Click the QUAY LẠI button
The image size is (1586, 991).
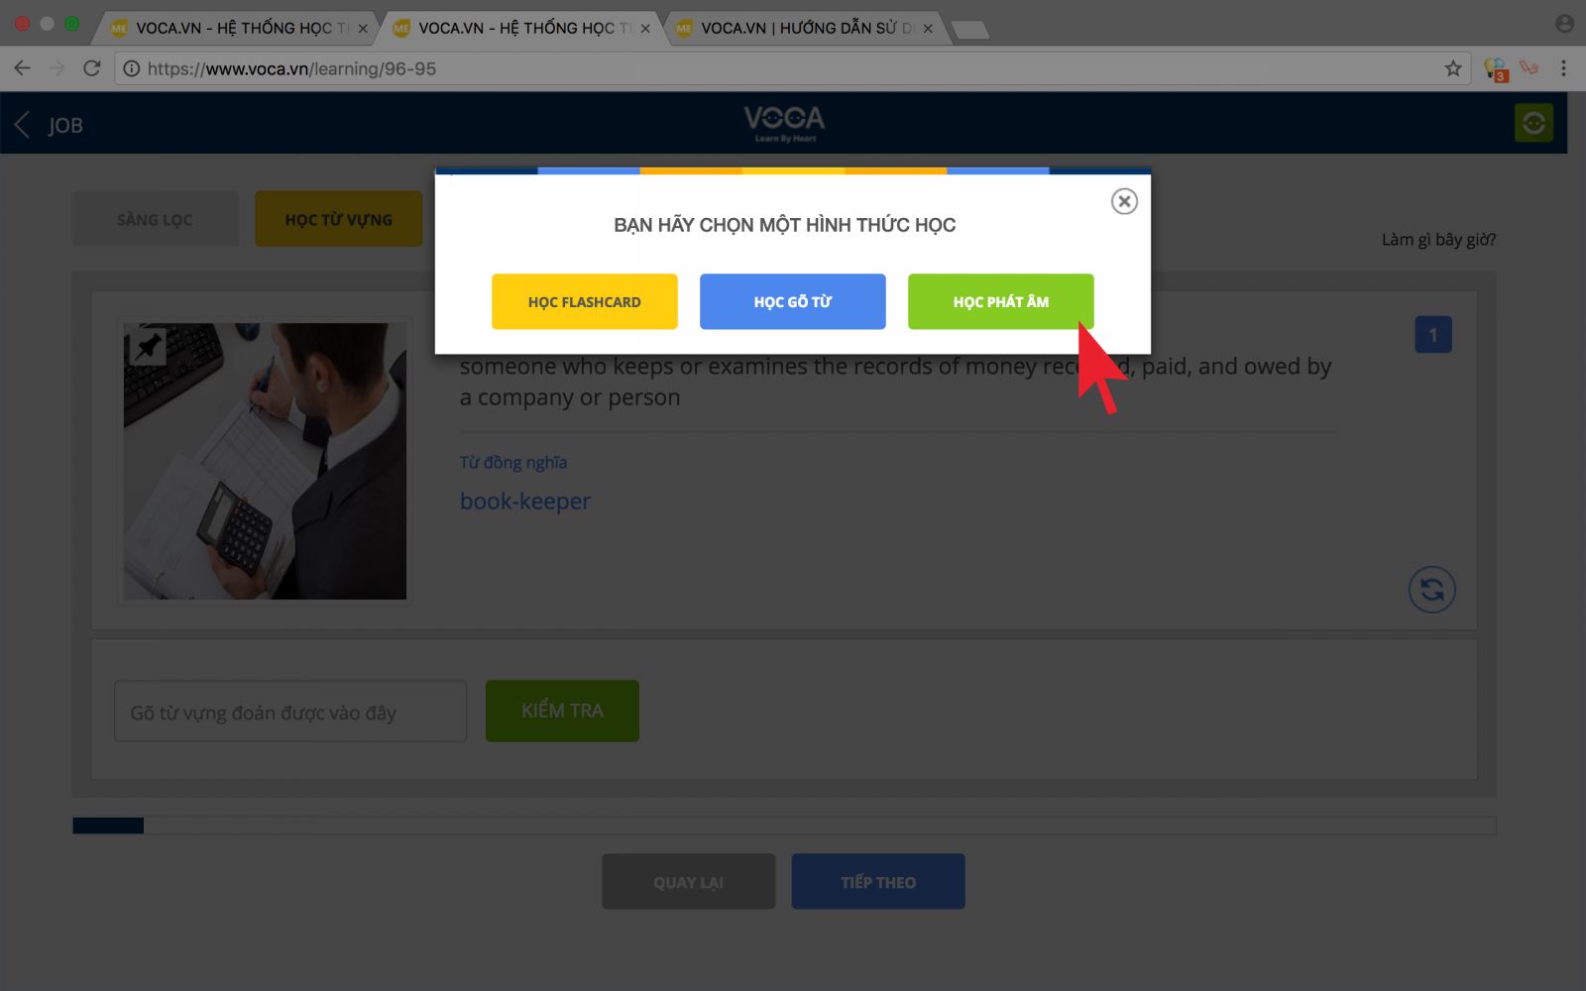(689, 882)
